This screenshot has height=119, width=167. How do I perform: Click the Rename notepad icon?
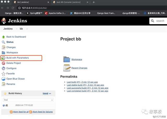click(x=3, y=84)
